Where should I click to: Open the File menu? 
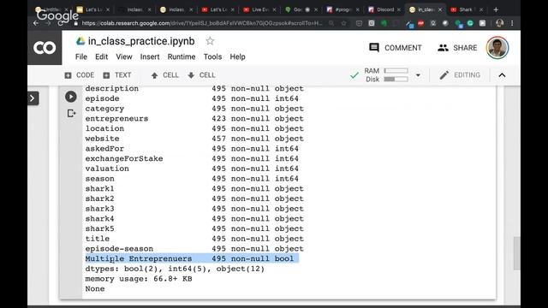tap(81, 56)
